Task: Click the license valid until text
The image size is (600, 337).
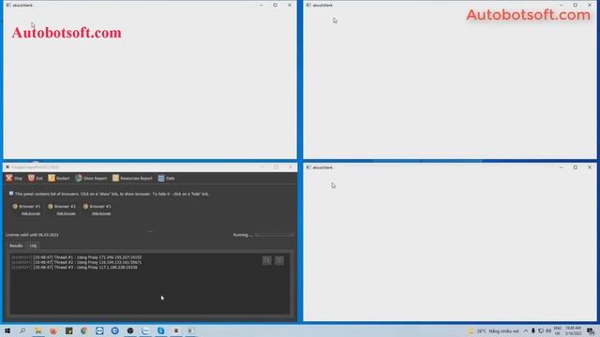Action: coord(32,235)
